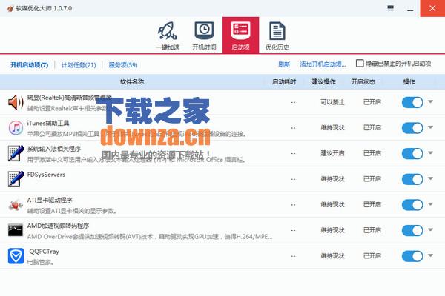Check 隐藏已禁止的开机启动项 checkbox
This screenshot has height=296, width=445.
point(360,63)
